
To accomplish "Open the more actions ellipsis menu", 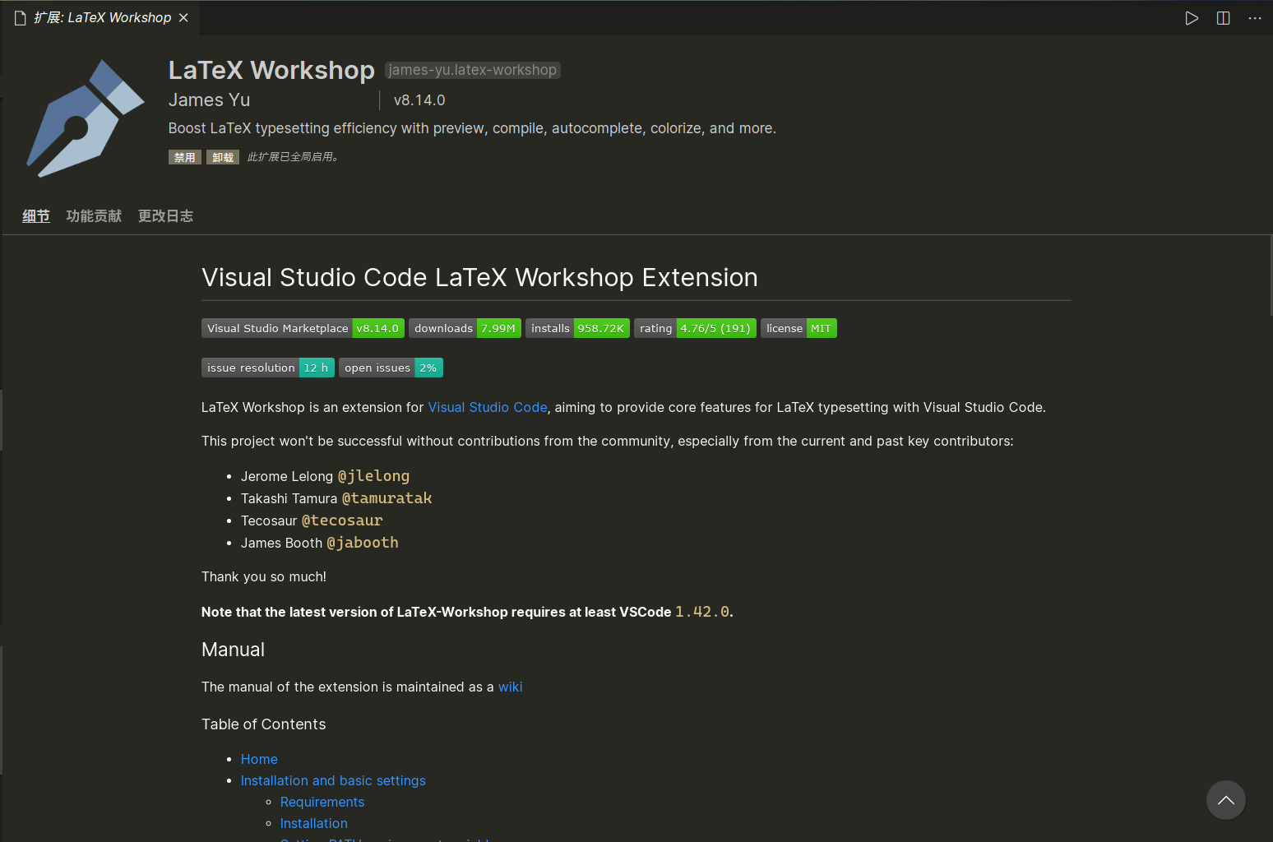I will coord(1254,18).
